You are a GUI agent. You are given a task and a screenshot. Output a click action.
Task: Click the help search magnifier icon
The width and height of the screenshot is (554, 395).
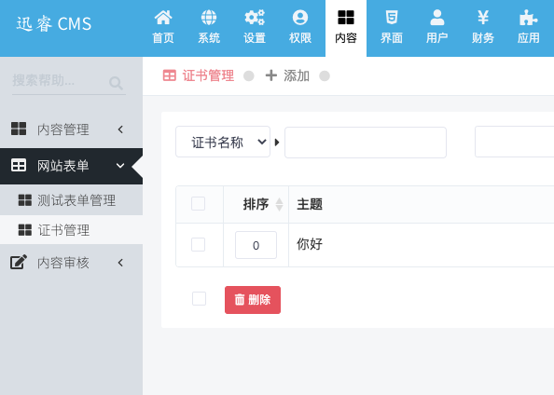click(x=116, y=83)
